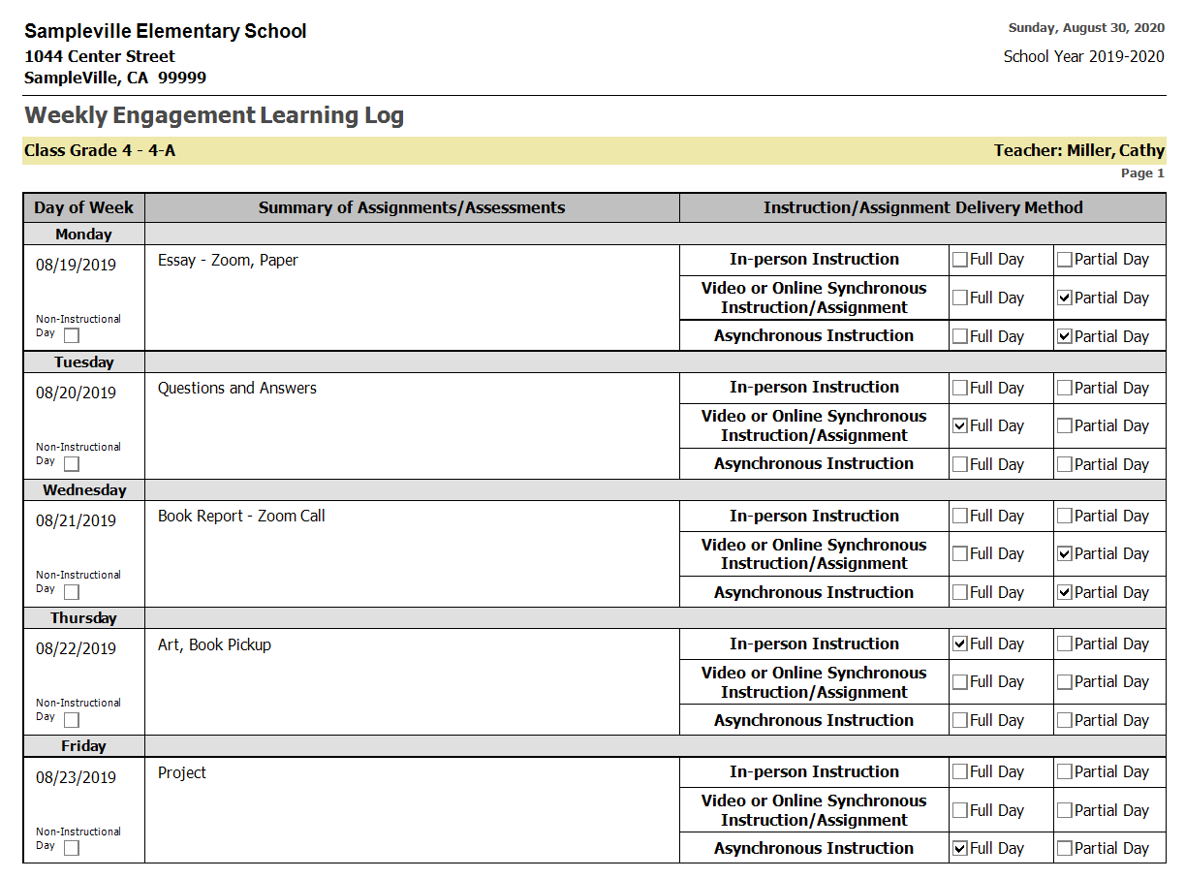The width and height of the screenshot is (1185, 879).
Task: Uncheck Monday Video Synchronous Partial Day box
Action: tap(1065, 298)
